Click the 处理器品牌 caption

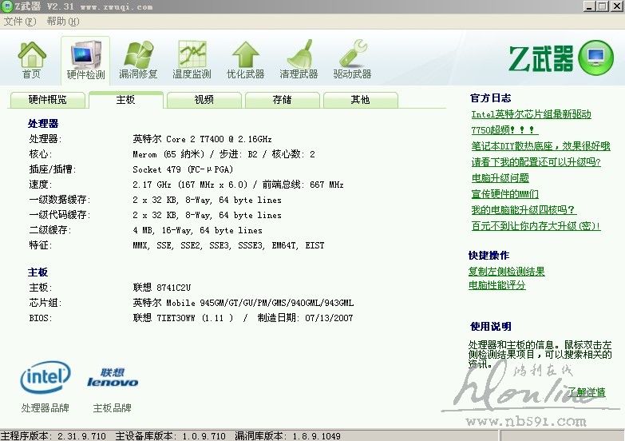45,408
